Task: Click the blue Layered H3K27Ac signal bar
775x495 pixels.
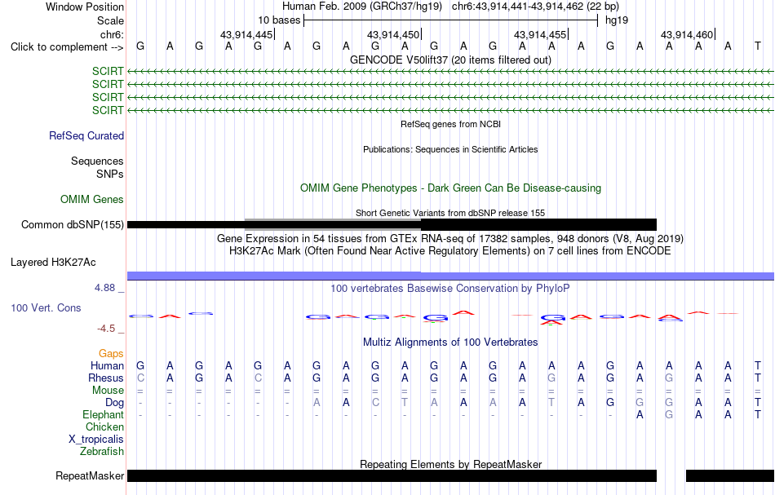Action: [450, 276]
